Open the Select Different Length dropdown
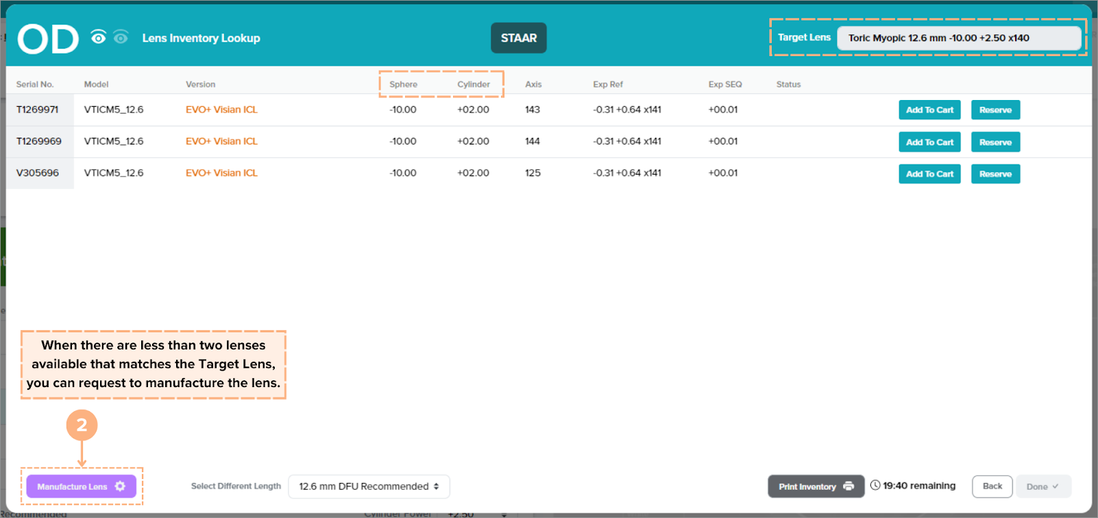 click(369, 486)
